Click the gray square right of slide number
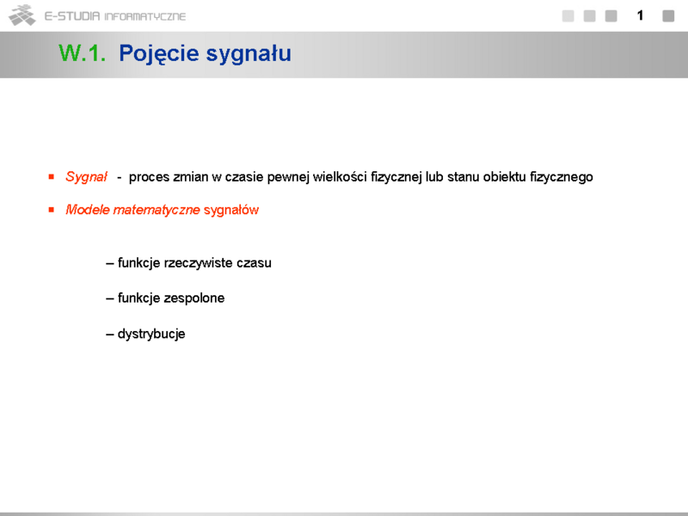Screen dimensions: 688x516 click(x=668, y=15)
